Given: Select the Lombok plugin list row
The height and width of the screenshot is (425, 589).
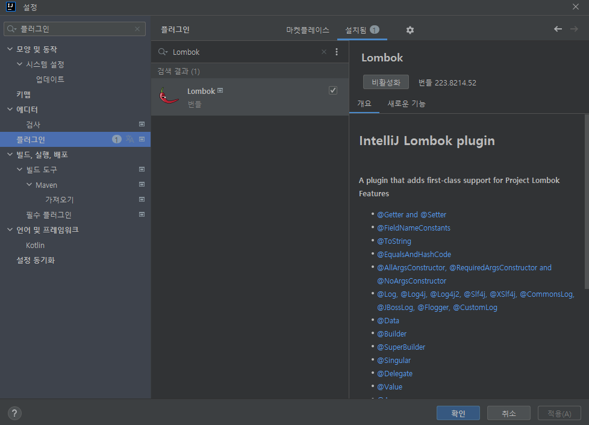Looking at the screenshot, I should (250, 97).
